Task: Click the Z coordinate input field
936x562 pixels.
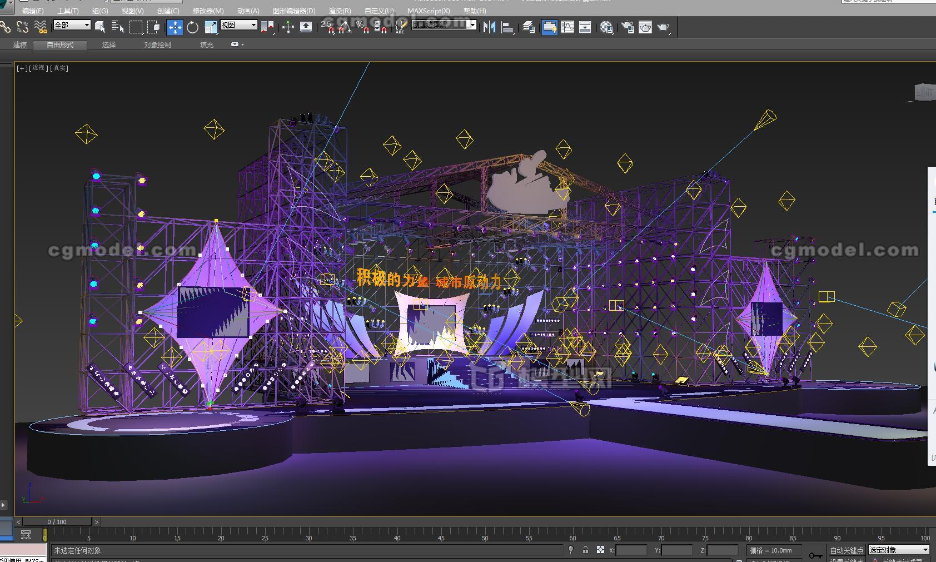Action: point(722,550)
